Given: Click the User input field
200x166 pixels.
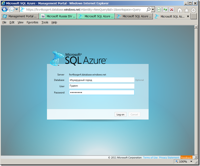Looking at the screenshot, I should (x=102, y=86).
